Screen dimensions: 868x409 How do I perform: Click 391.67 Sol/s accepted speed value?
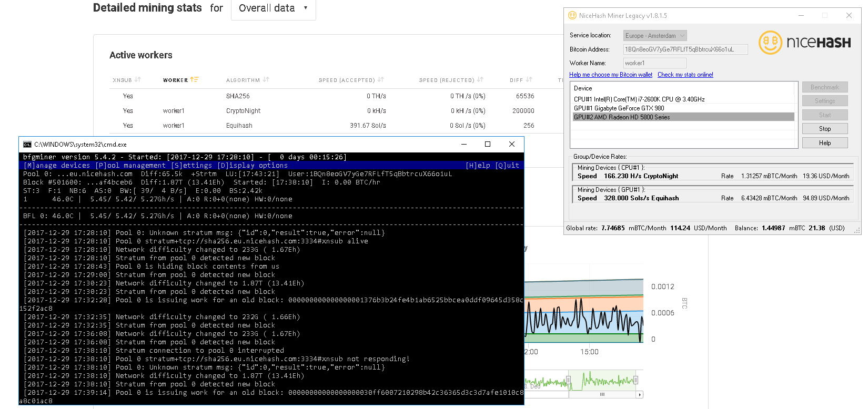(368, 126)
